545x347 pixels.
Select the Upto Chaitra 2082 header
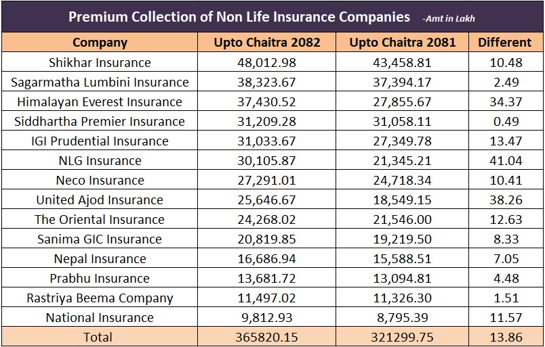click(266, 43)
